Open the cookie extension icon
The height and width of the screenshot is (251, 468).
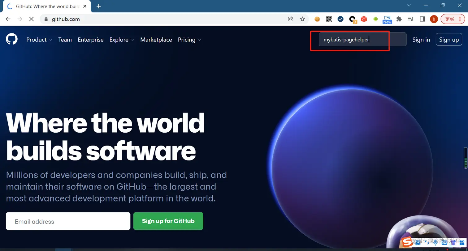(x=317, y=19)
